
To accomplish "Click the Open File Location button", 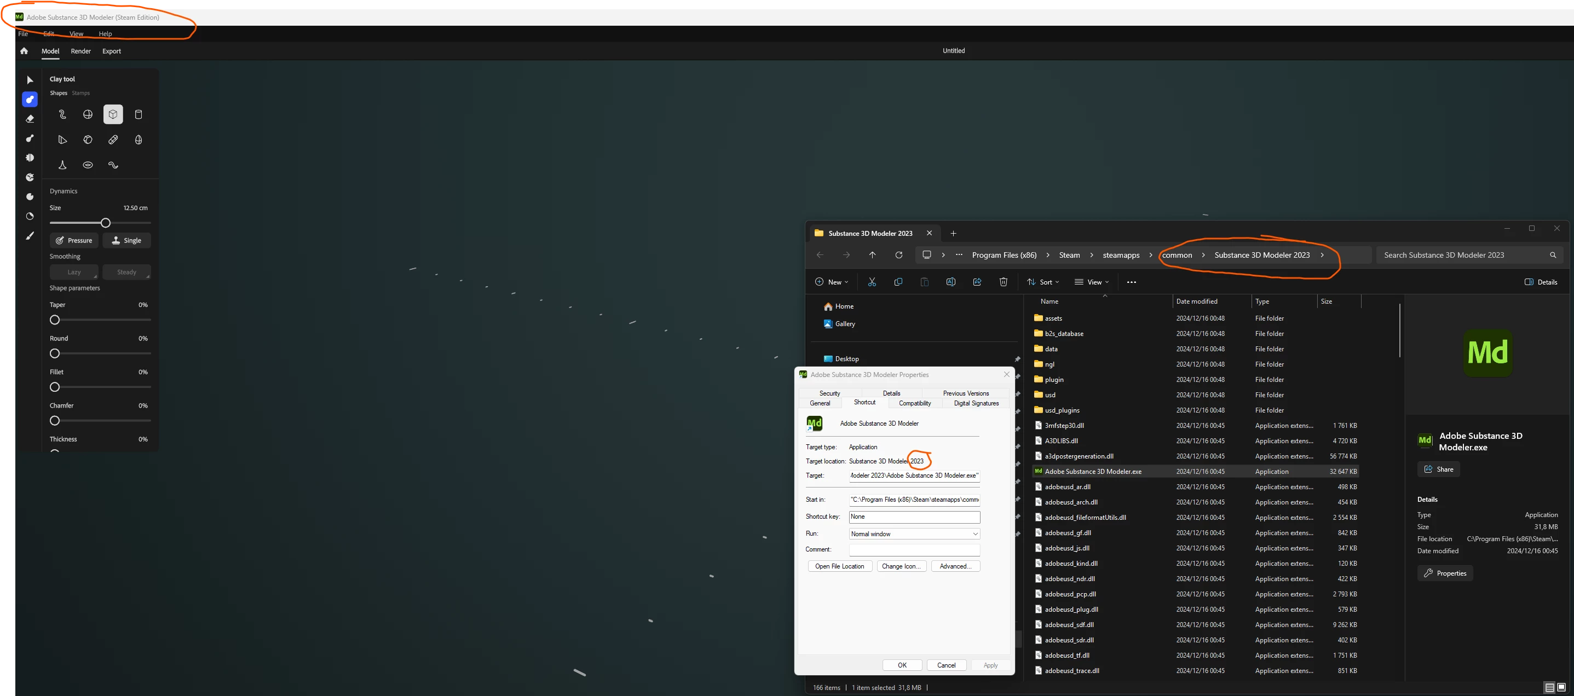I will coord(839,566).
